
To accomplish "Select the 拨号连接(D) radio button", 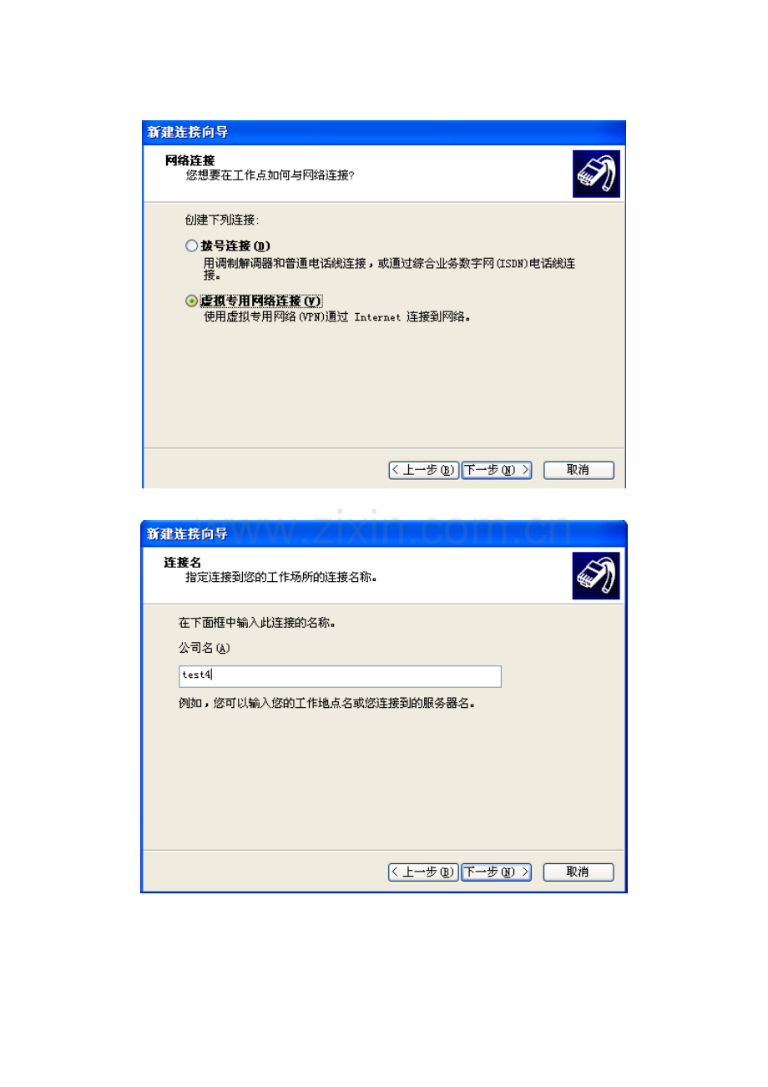I will click(191, 246).
